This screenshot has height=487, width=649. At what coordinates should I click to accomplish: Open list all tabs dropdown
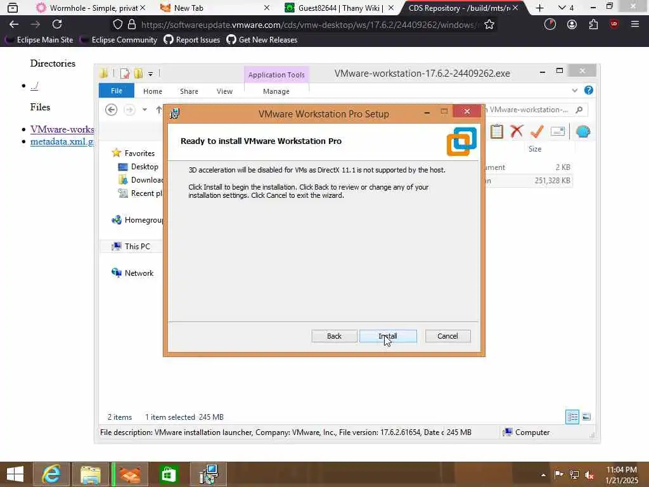(x=566, y=8)
